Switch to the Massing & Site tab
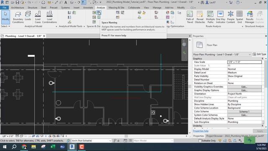Image resolution: width=268 pixels, height=151 pixels. (x=116, y=8)
